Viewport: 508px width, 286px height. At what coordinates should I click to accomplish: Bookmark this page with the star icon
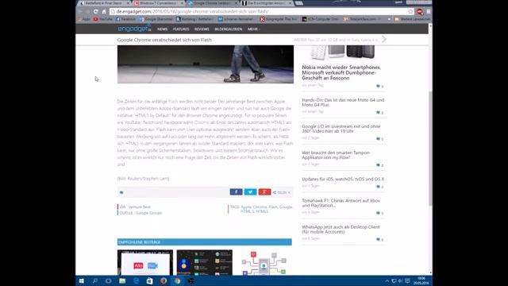pos(410,11)
